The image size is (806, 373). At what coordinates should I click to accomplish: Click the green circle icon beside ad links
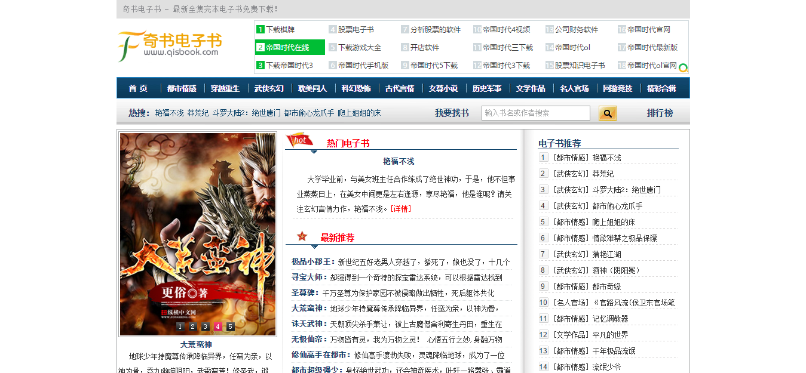click(684, 68)
